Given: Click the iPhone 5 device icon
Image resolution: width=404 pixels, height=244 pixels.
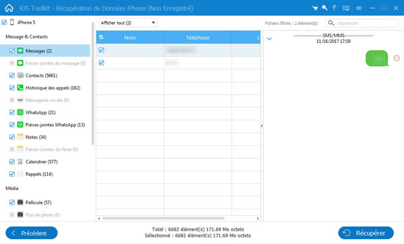Looking at the screenshot, I should 12,22.
